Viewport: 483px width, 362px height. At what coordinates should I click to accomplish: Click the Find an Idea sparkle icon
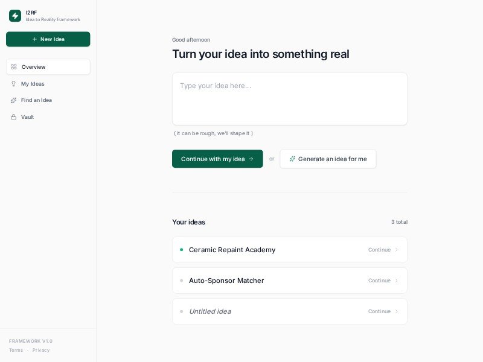click(13, 100)
